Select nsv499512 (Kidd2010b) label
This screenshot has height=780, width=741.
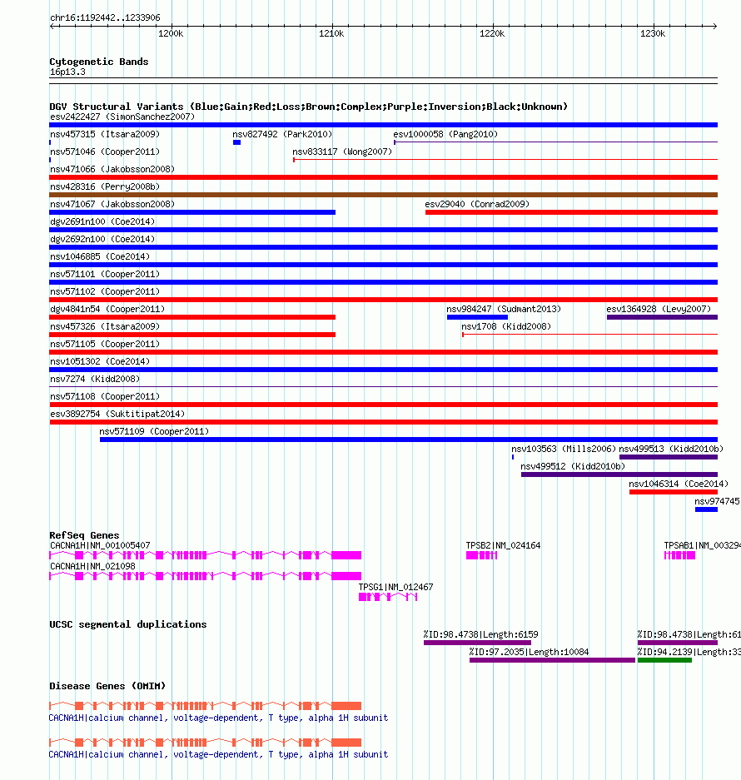tap(573, 465)
